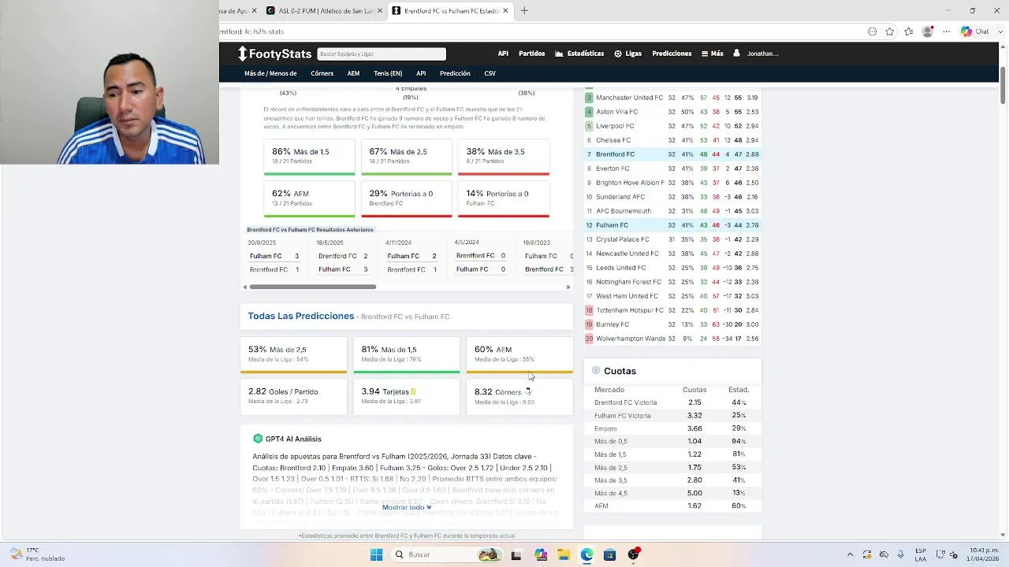The width and height of the screenshot is (1009, 567).
Task: Close the Brentford FC vs Fulham FC tab
Action: tap(505, 10)
